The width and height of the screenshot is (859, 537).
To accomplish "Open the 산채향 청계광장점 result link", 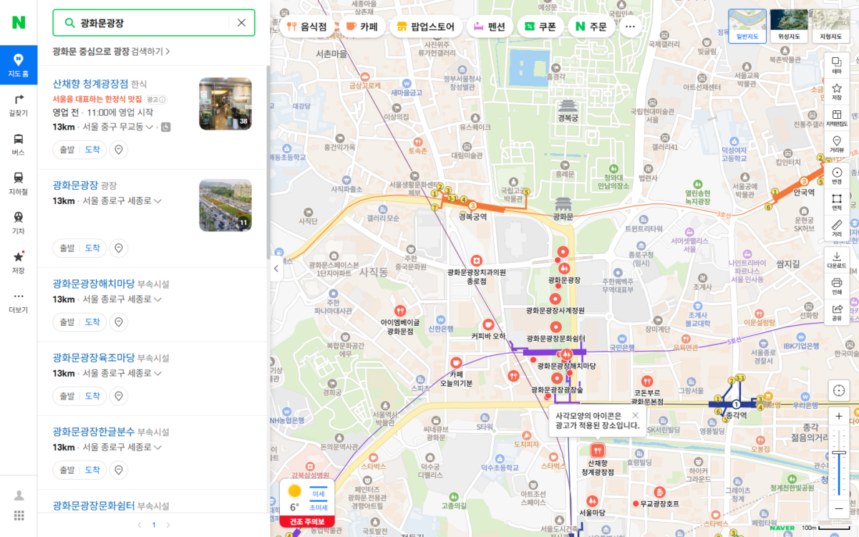I will [90, 84].
